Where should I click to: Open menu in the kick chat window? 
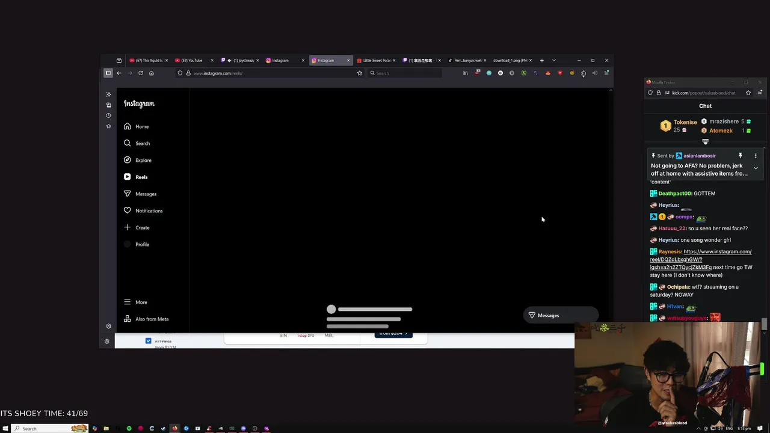760,93
